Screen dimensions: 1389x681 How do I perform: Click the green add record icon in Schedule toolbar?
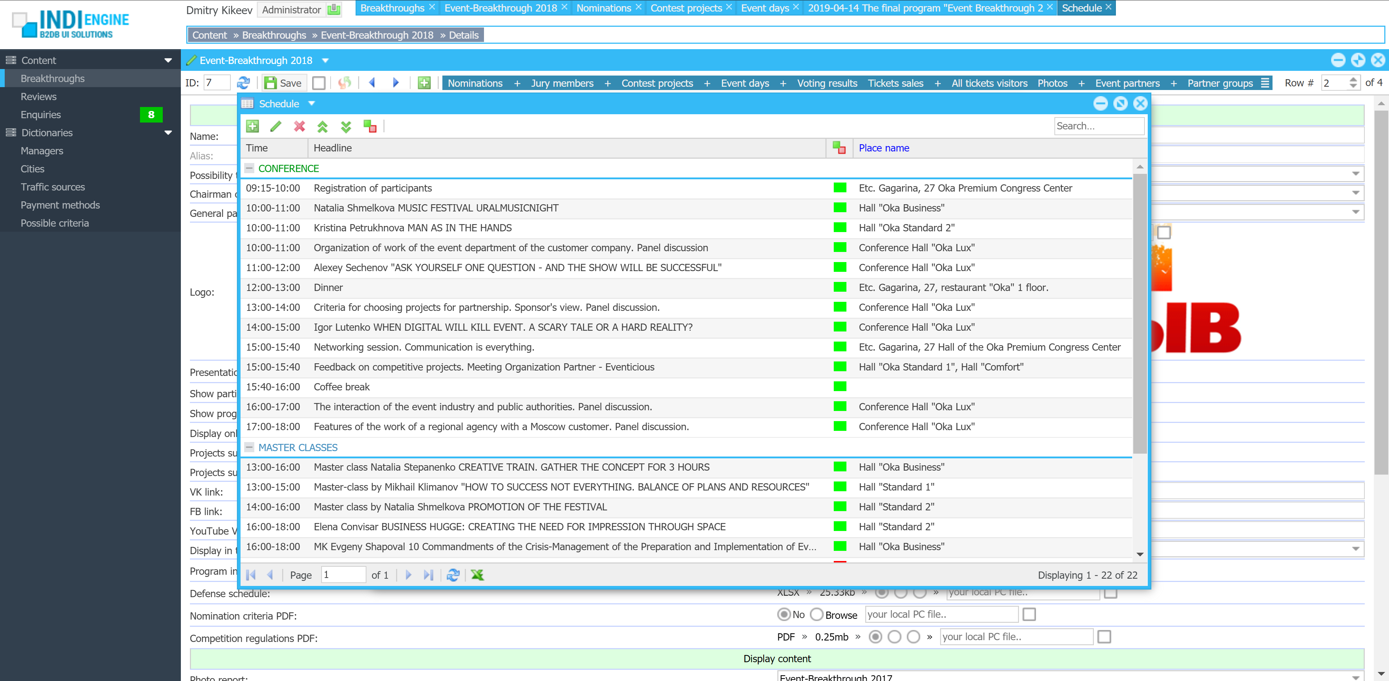(252, 126)
